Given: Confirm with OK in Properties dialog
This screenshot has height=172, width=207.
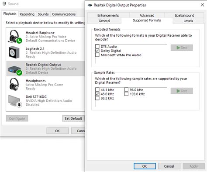Looking at the screenshot, I should tap(145, 166).
